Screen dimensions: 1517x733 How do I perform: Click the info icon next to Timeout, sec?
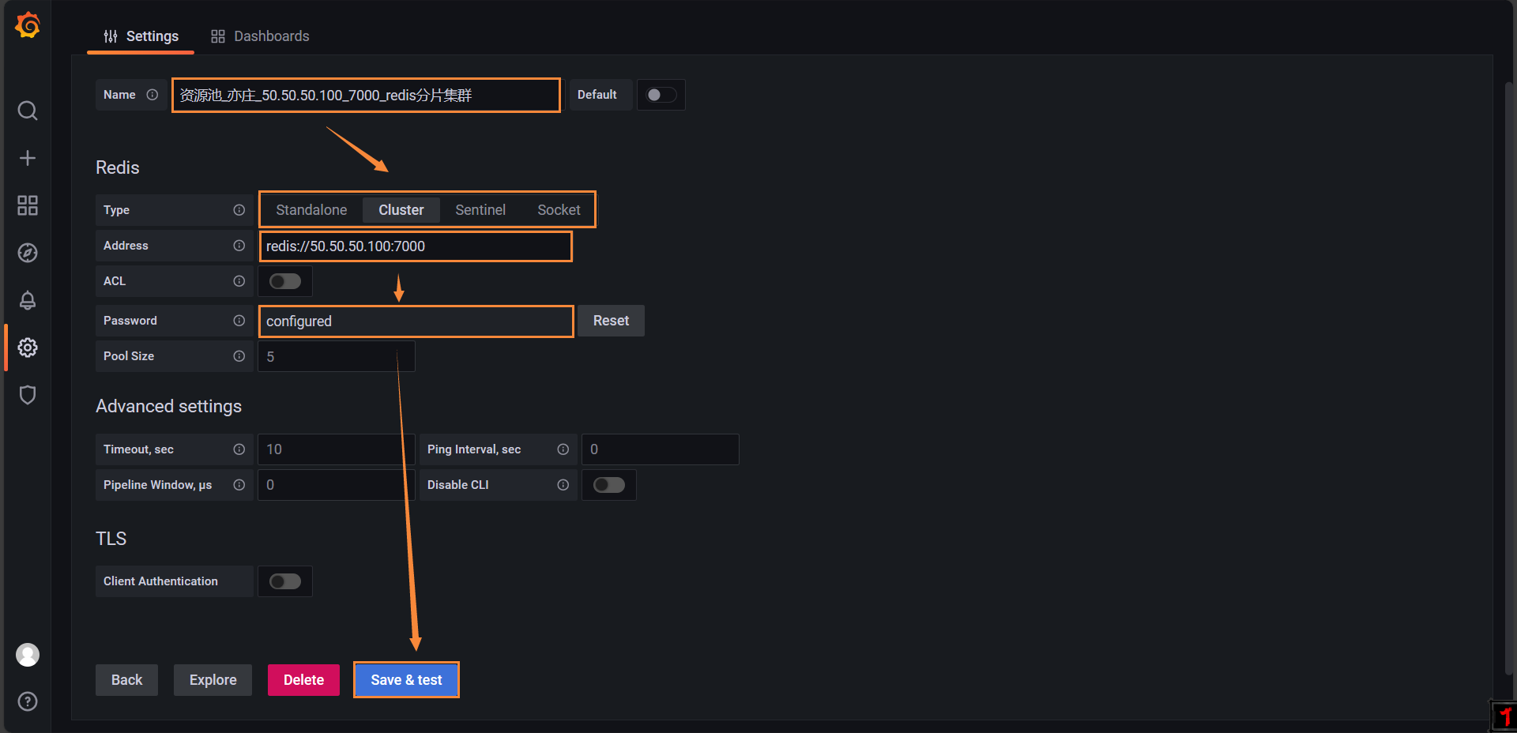pos(239,449)
